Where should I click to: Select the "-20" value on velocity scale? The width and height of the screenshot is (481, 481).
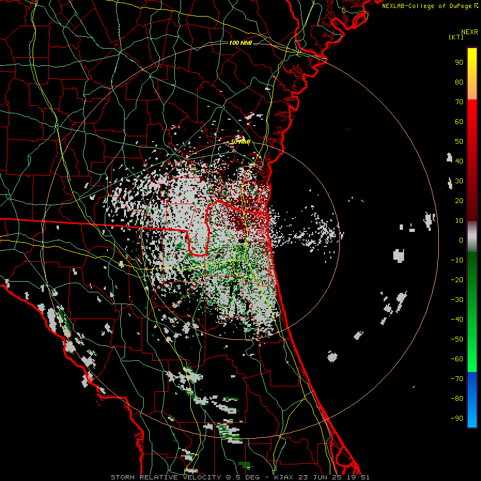(x=457, y=280)
